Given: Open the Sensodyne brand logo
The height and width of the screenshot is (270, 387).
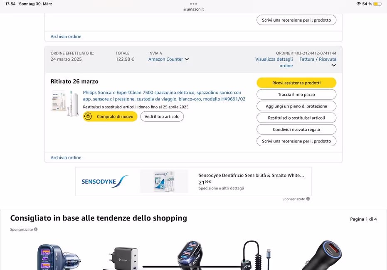Looking at the screenshot, I should (105, 182).
